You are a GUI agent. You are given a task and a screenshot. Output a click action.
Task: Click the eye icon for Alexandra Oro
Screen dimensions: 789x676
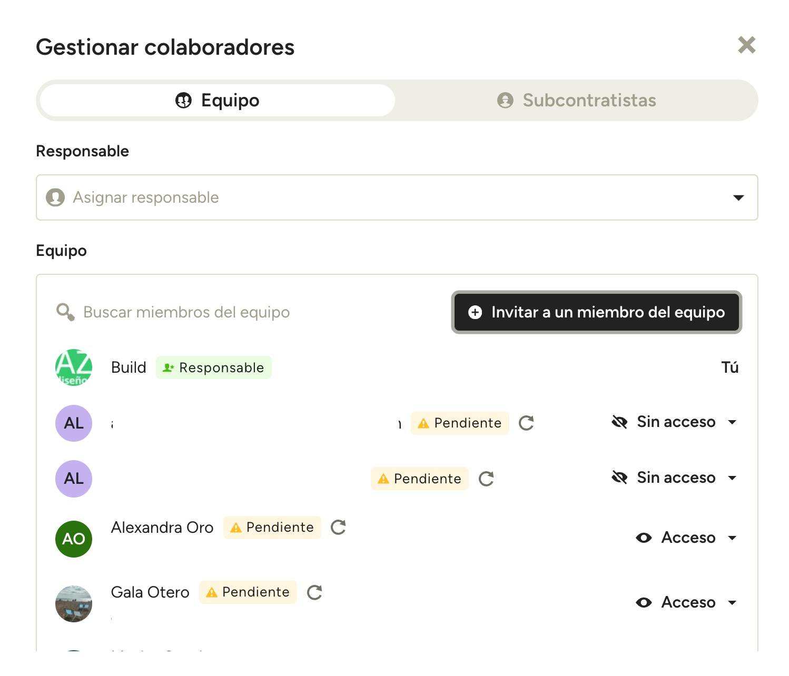644,538
